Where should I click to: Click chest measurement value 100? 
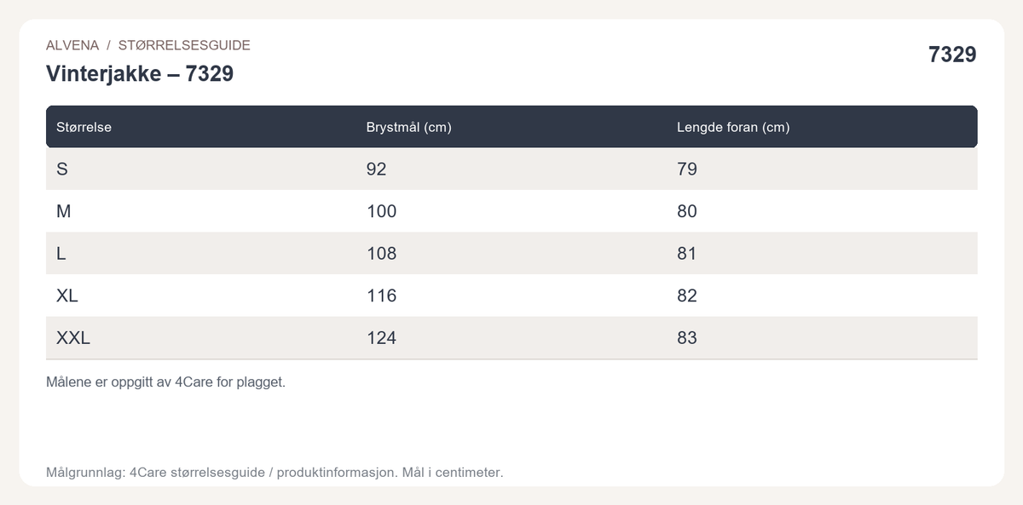tap(381, 211)
